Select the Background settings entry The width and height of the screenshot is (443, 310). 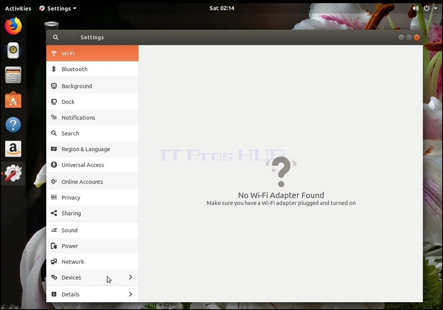[92, 86]
